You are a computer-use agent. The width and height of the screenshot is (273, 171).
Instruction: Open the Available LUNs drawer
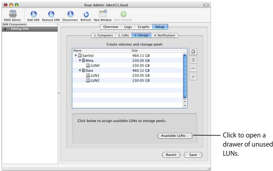(x=175, y=136)
